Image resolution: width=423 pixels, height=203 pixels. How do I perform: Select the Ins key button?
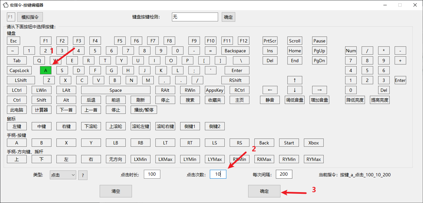click(270, 51)
